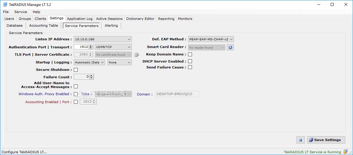This screenshot has width=353, height=155.
Task: Select the Settings tab
Action: pos(57,18)
